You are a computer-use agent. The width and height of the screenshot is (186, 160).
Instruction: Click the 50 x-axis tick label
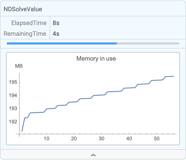coord(157,139)
